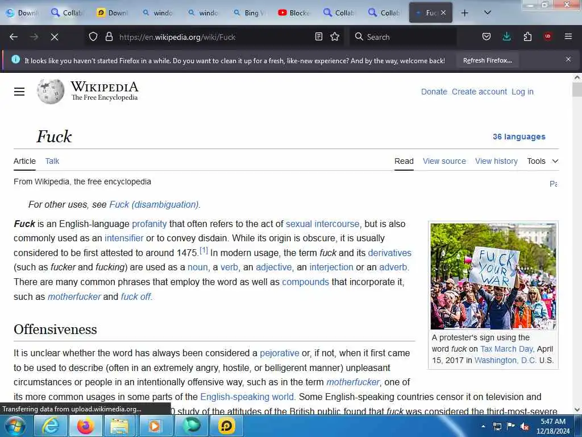
Task: Follow the profanity link
Action: pyautogui.click(x=149, y=224)
